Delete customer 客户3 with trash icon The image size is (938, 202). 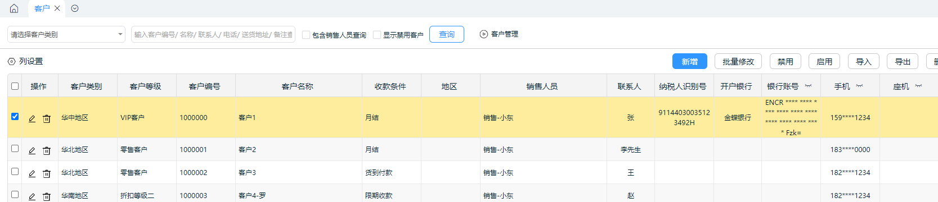pyautogui.click(x=47, y=173)
